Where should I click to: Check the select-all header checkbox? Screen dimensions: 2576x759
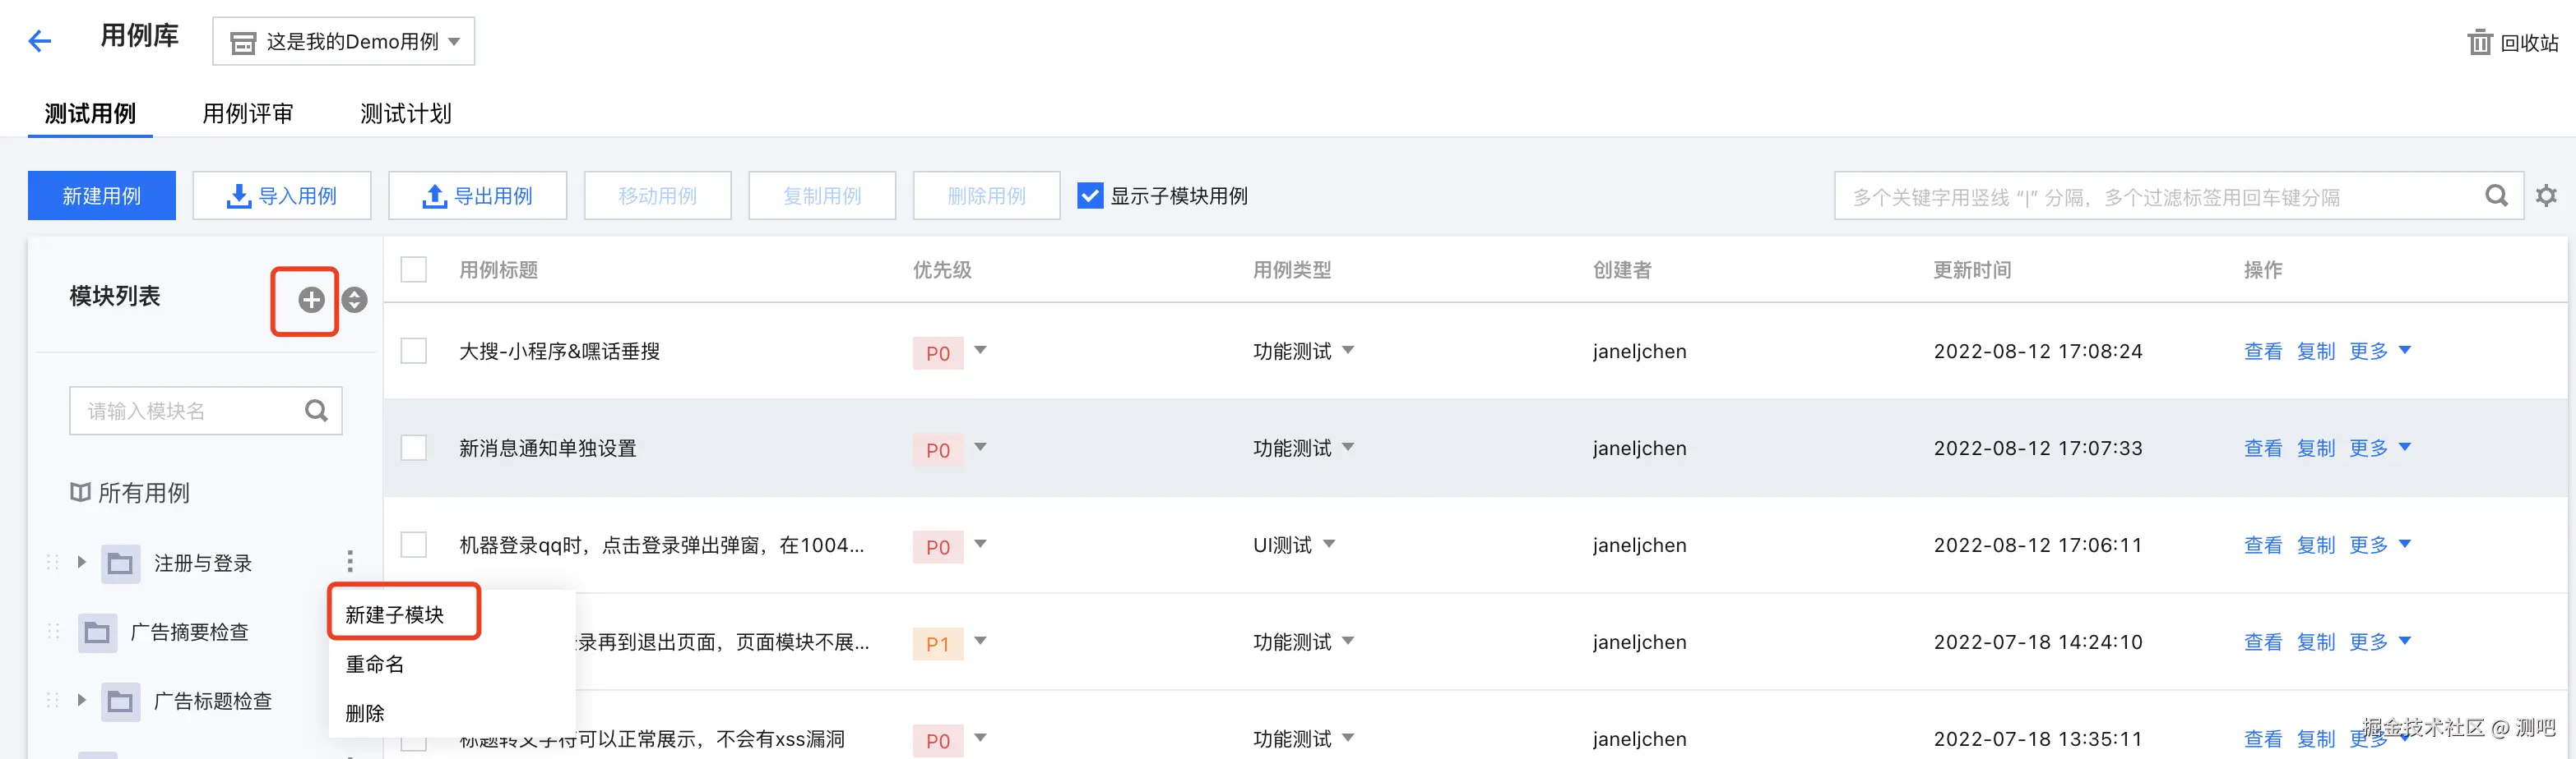413,269
